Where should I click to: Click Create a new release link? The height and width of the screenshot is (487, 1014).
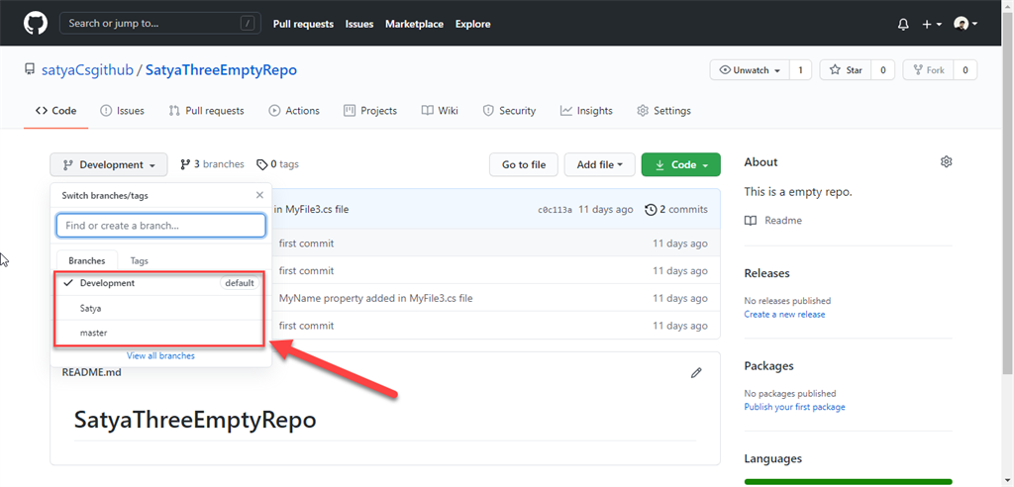[784, 315]
